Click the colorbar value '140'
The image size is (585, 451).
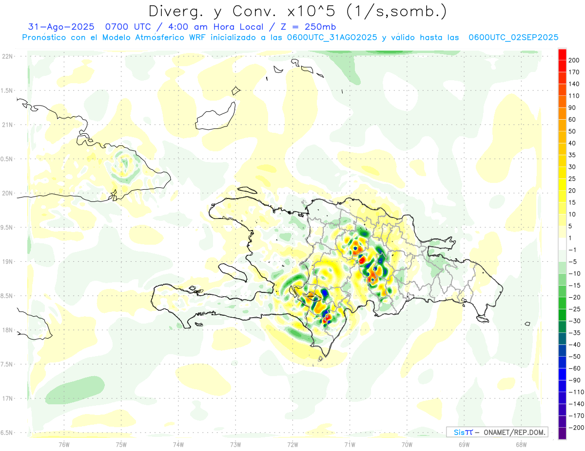(x=574, y=84)
